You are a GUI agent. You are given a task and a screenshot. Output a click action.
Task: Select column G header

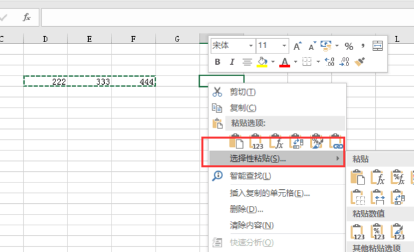click(178, 39)
